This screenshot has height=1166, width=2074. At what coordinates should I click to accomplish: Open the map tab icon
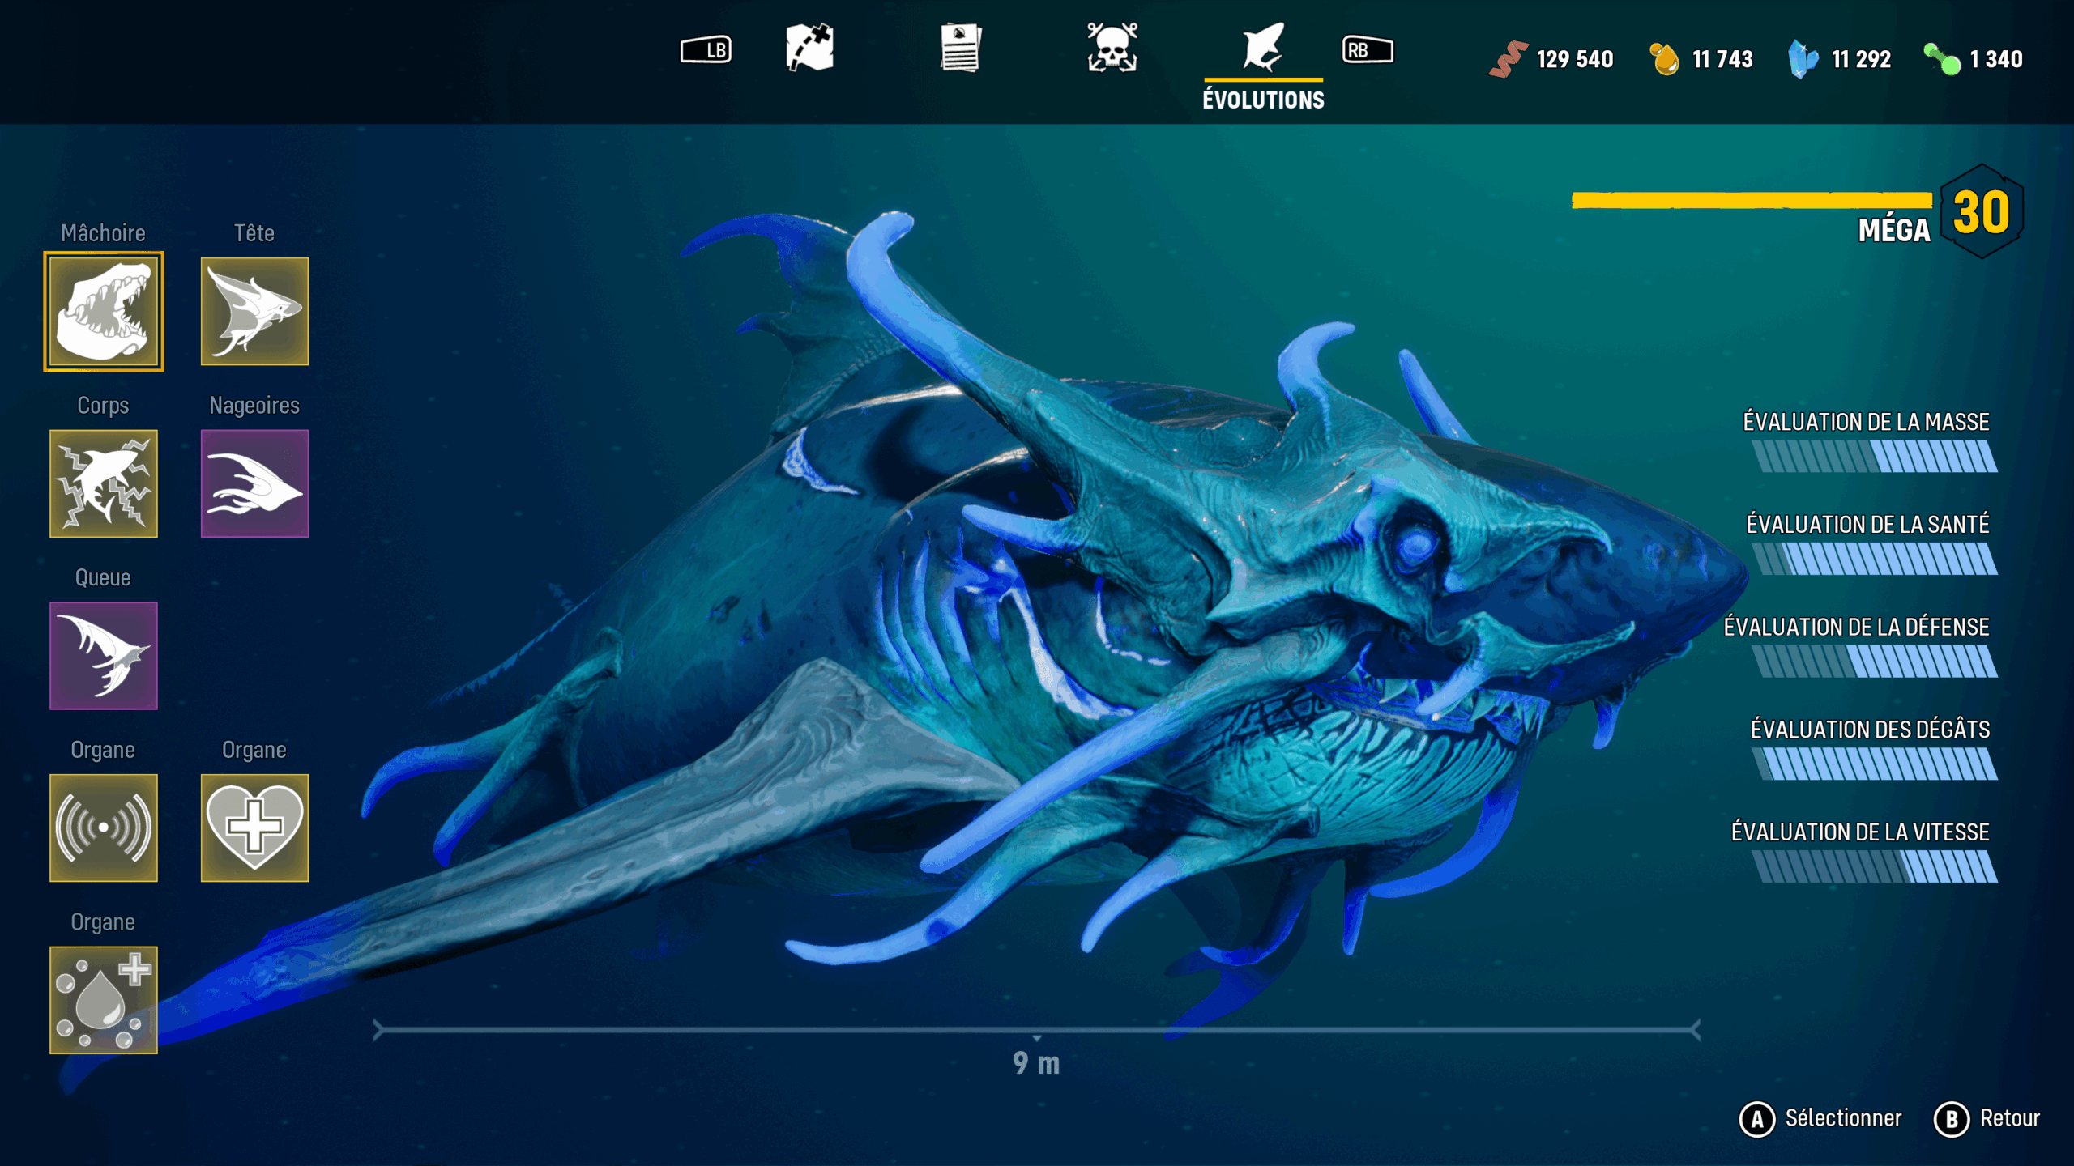[x=809, y=48]
